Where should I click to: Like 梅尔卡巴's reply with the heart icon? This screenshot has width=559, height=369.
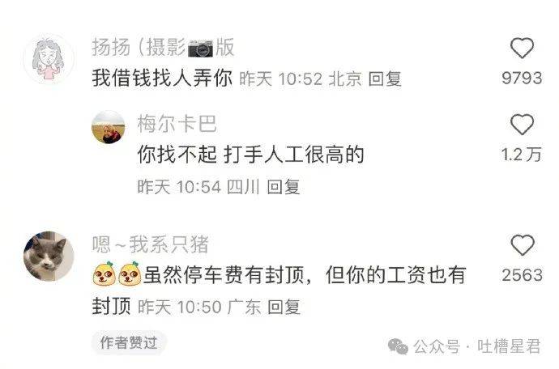click(x=522, y=125)
